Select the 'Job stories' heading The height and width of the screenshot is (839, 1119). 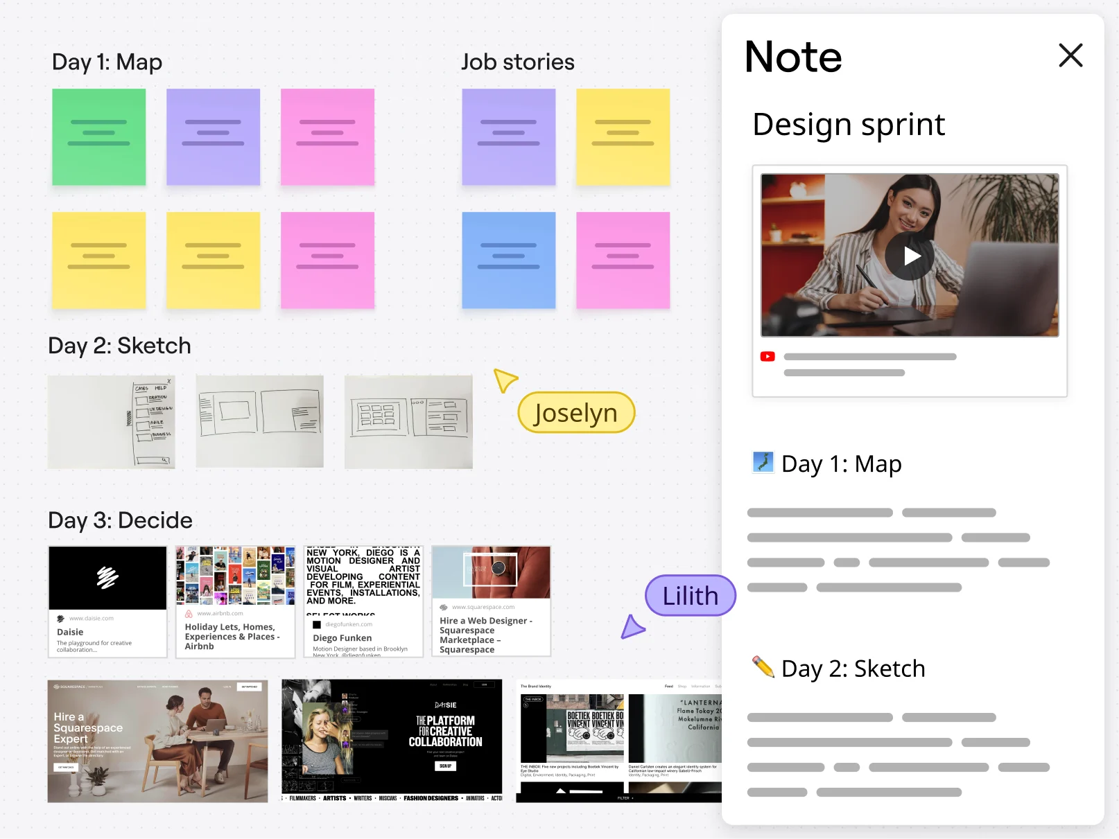click(x=518, y=62)
